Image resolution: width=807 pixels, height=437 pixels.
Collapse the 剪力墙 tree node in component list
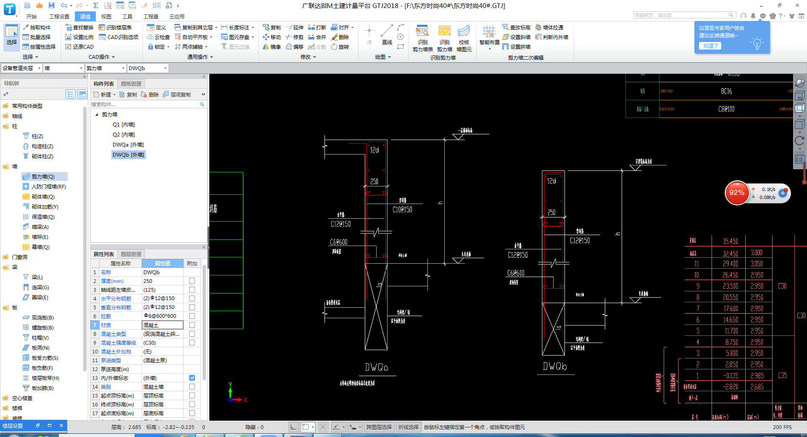[x=97, y=115]
